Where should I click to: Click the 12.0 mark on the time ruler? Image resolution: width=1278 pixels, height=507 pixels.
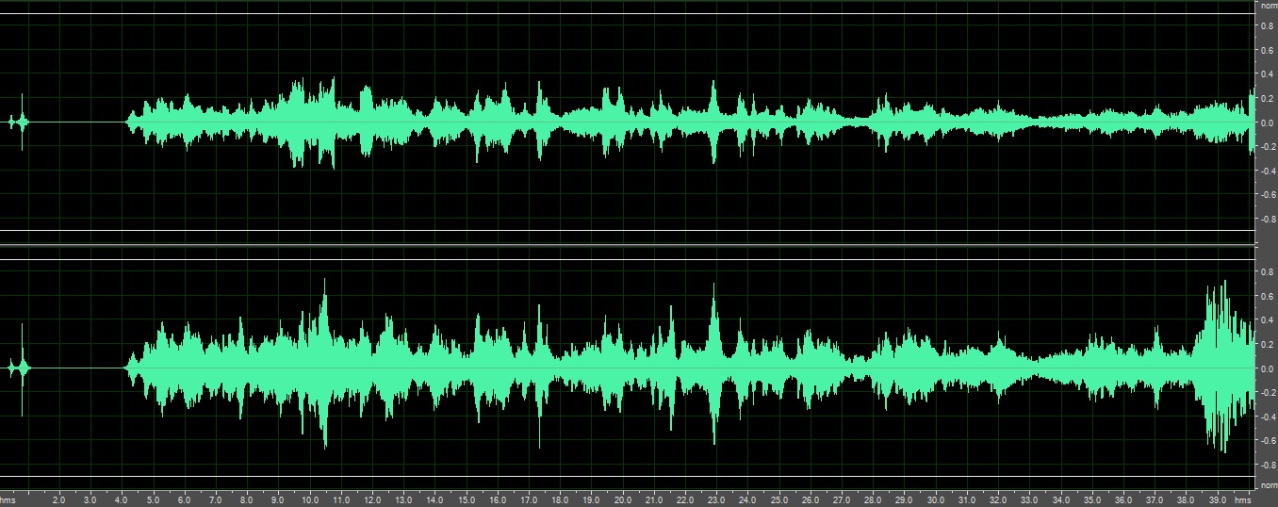coord(371,500)
